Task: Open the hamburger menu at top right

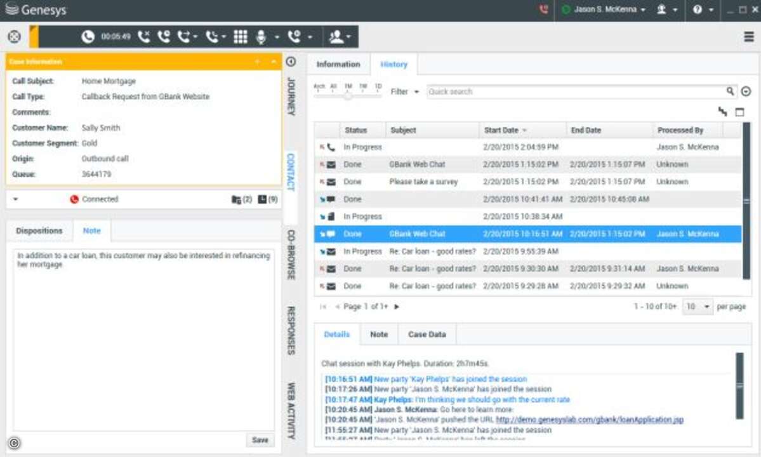Action: coord(749,37)
